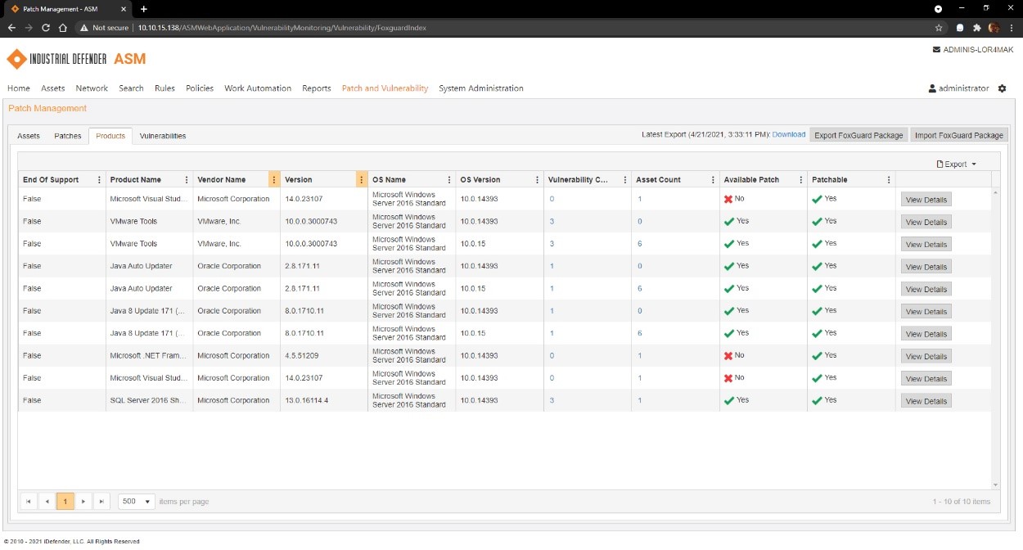The width and height of the screenshot is (1023, 550).
Task: Go to previous page of grid
Action: [47, 501]
